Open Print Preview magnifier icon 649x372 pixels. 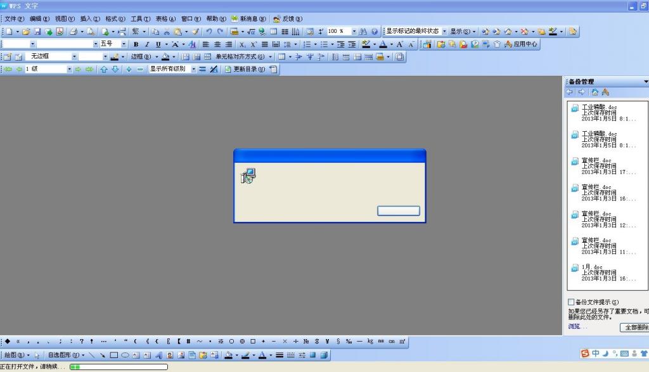coord(91,32)
